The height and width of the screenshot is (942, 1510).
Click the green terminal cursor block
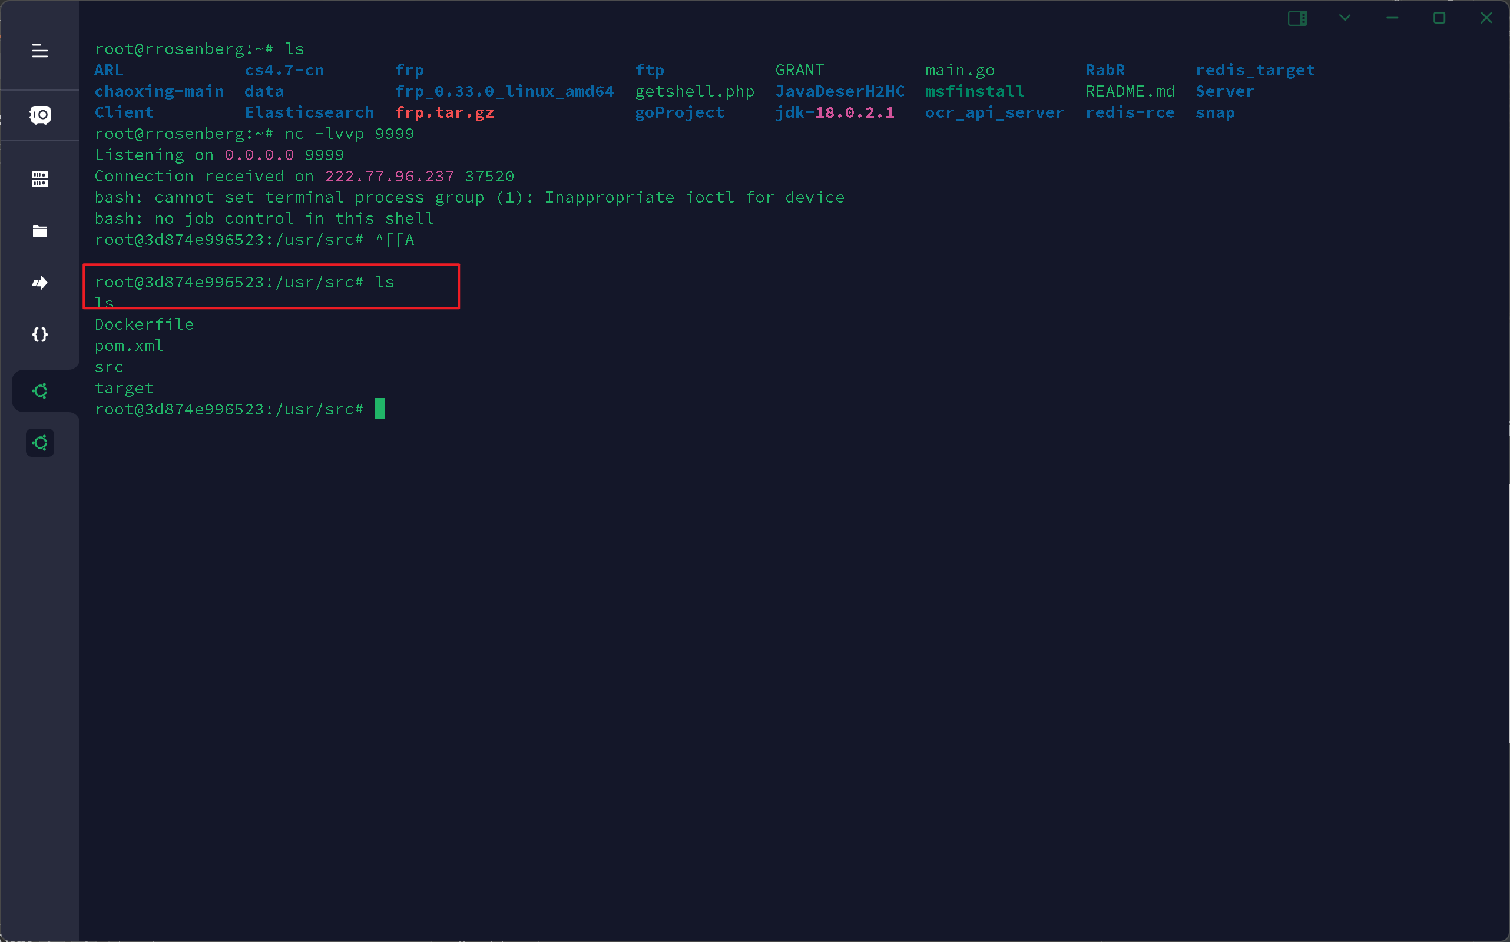click(x=379, y=409)
